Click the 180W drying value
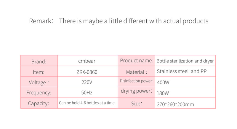Viewport: 237px width, 129px height. coord(163,93)
